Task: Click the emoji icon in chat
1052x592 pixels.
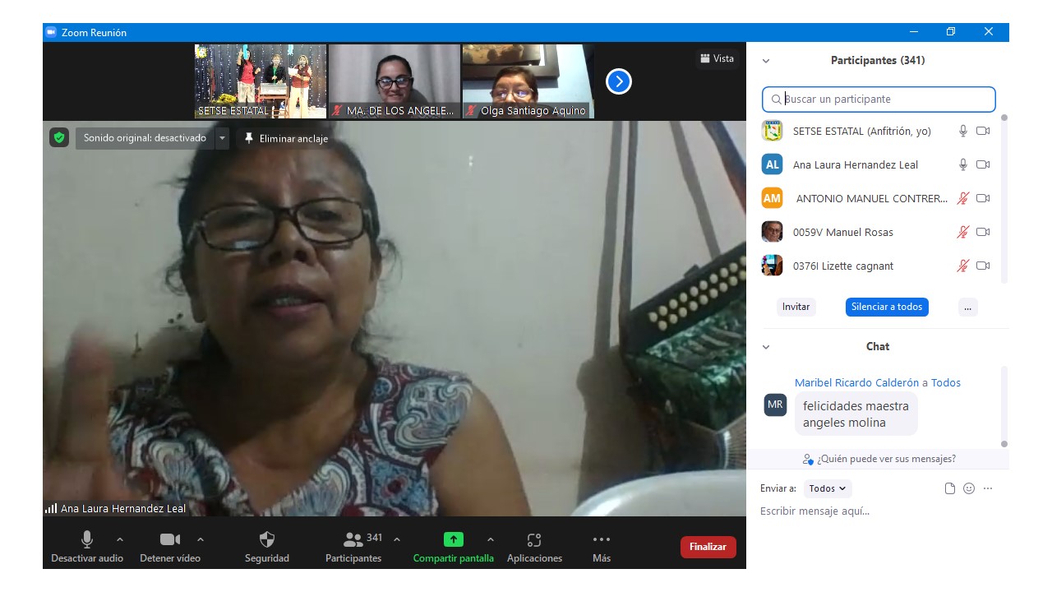Action: click(969, 488)
